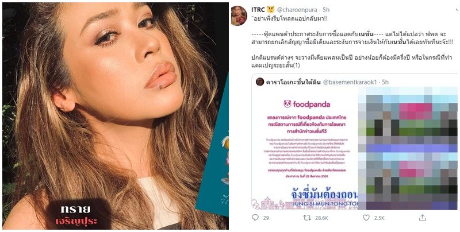Open ITRC display name link
Image resolution: width=460 pixels, height=232 pixels.
(258, 9)
